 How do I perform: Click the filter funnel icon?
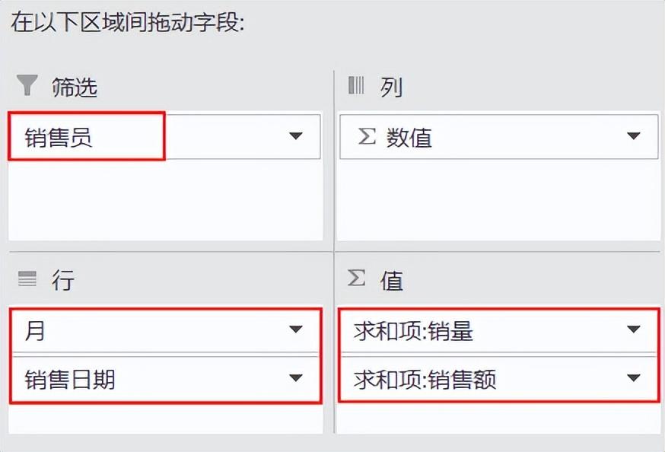click(x=27, y=85)
